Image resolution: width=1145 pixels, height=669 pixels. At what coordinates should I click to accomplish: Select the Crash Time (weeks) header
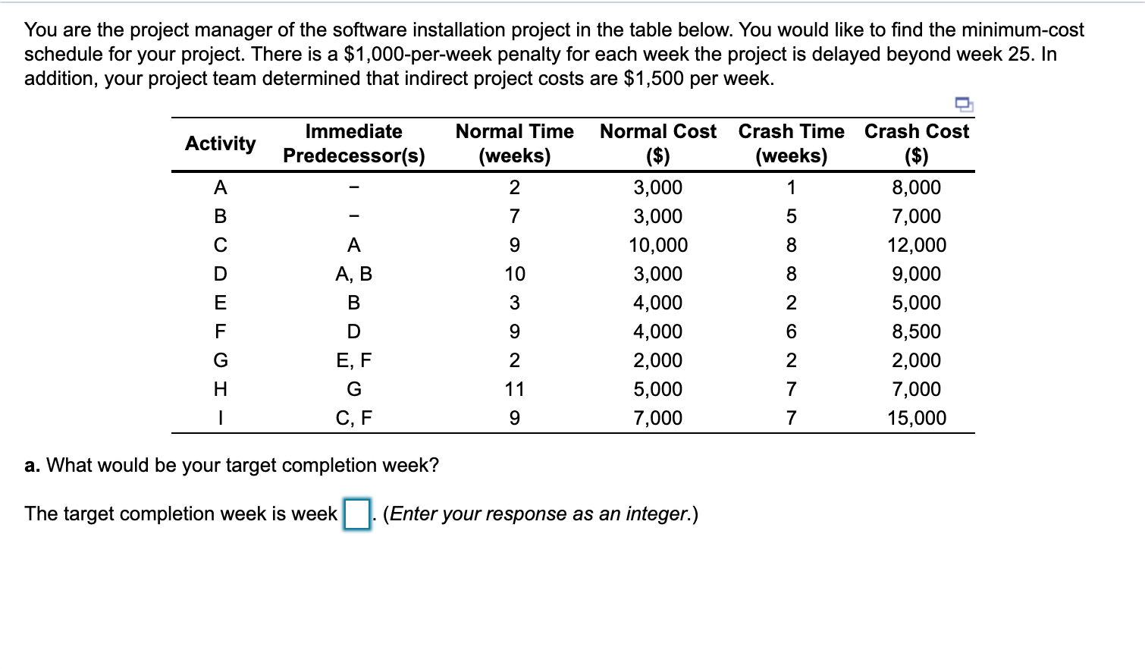click(791, 143)
